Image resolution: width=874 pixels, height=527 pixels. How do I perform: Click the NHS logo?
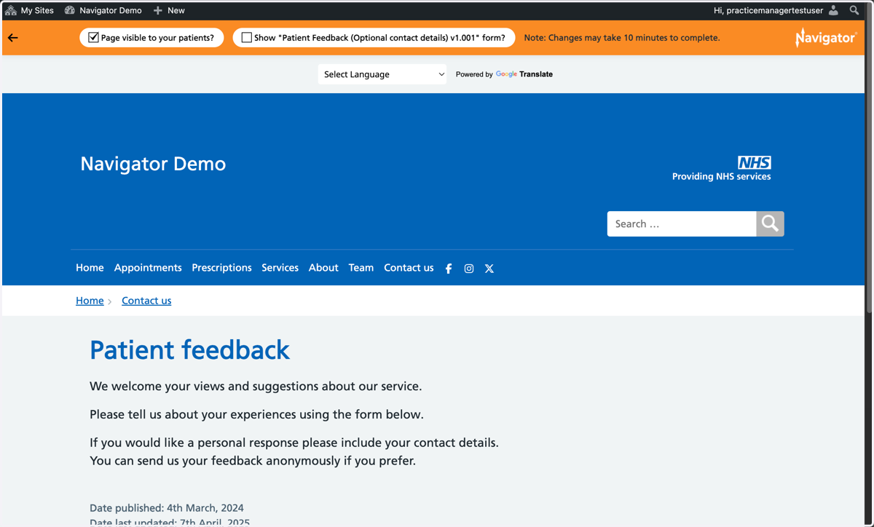pyautogui.click(x=755, y=162)
